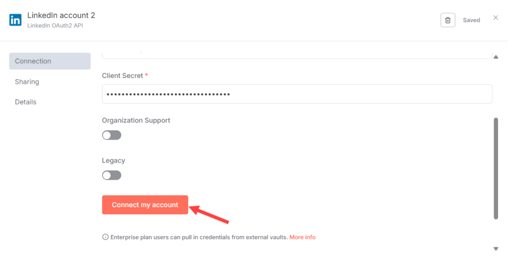Click the scroll up arrow

(x=496, y=57)
